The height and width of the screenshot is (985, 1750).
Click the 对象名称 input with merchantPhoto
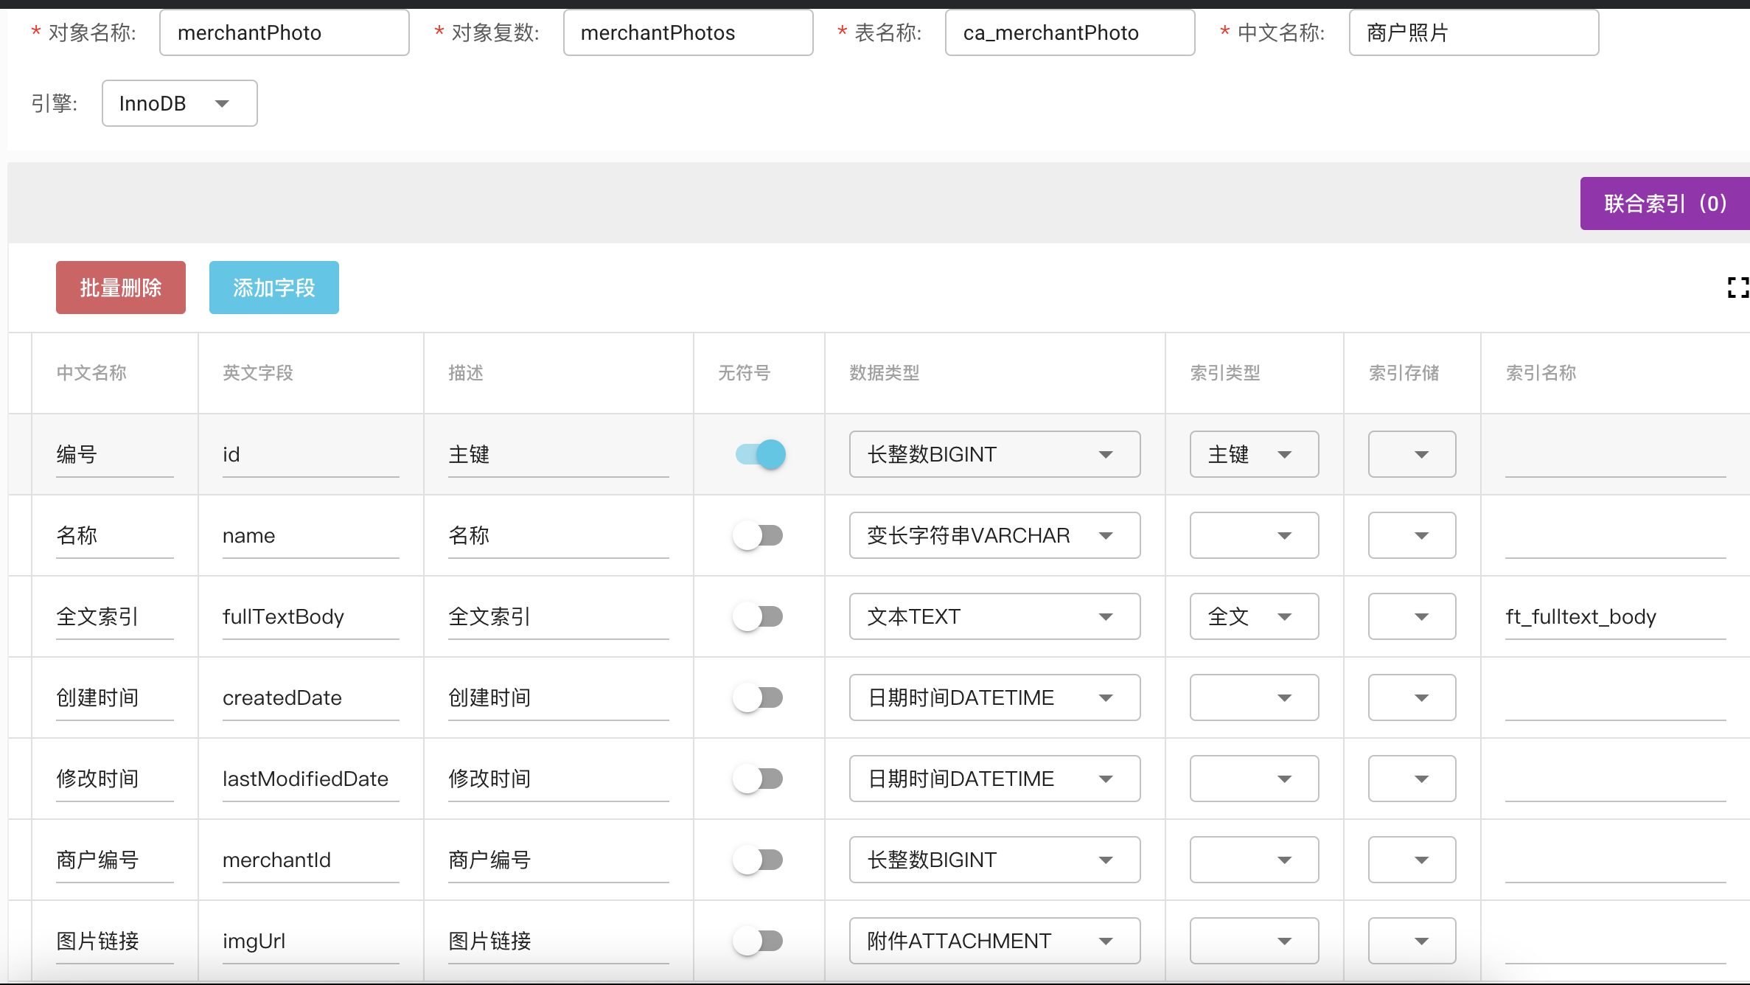(x=284, y=32)
